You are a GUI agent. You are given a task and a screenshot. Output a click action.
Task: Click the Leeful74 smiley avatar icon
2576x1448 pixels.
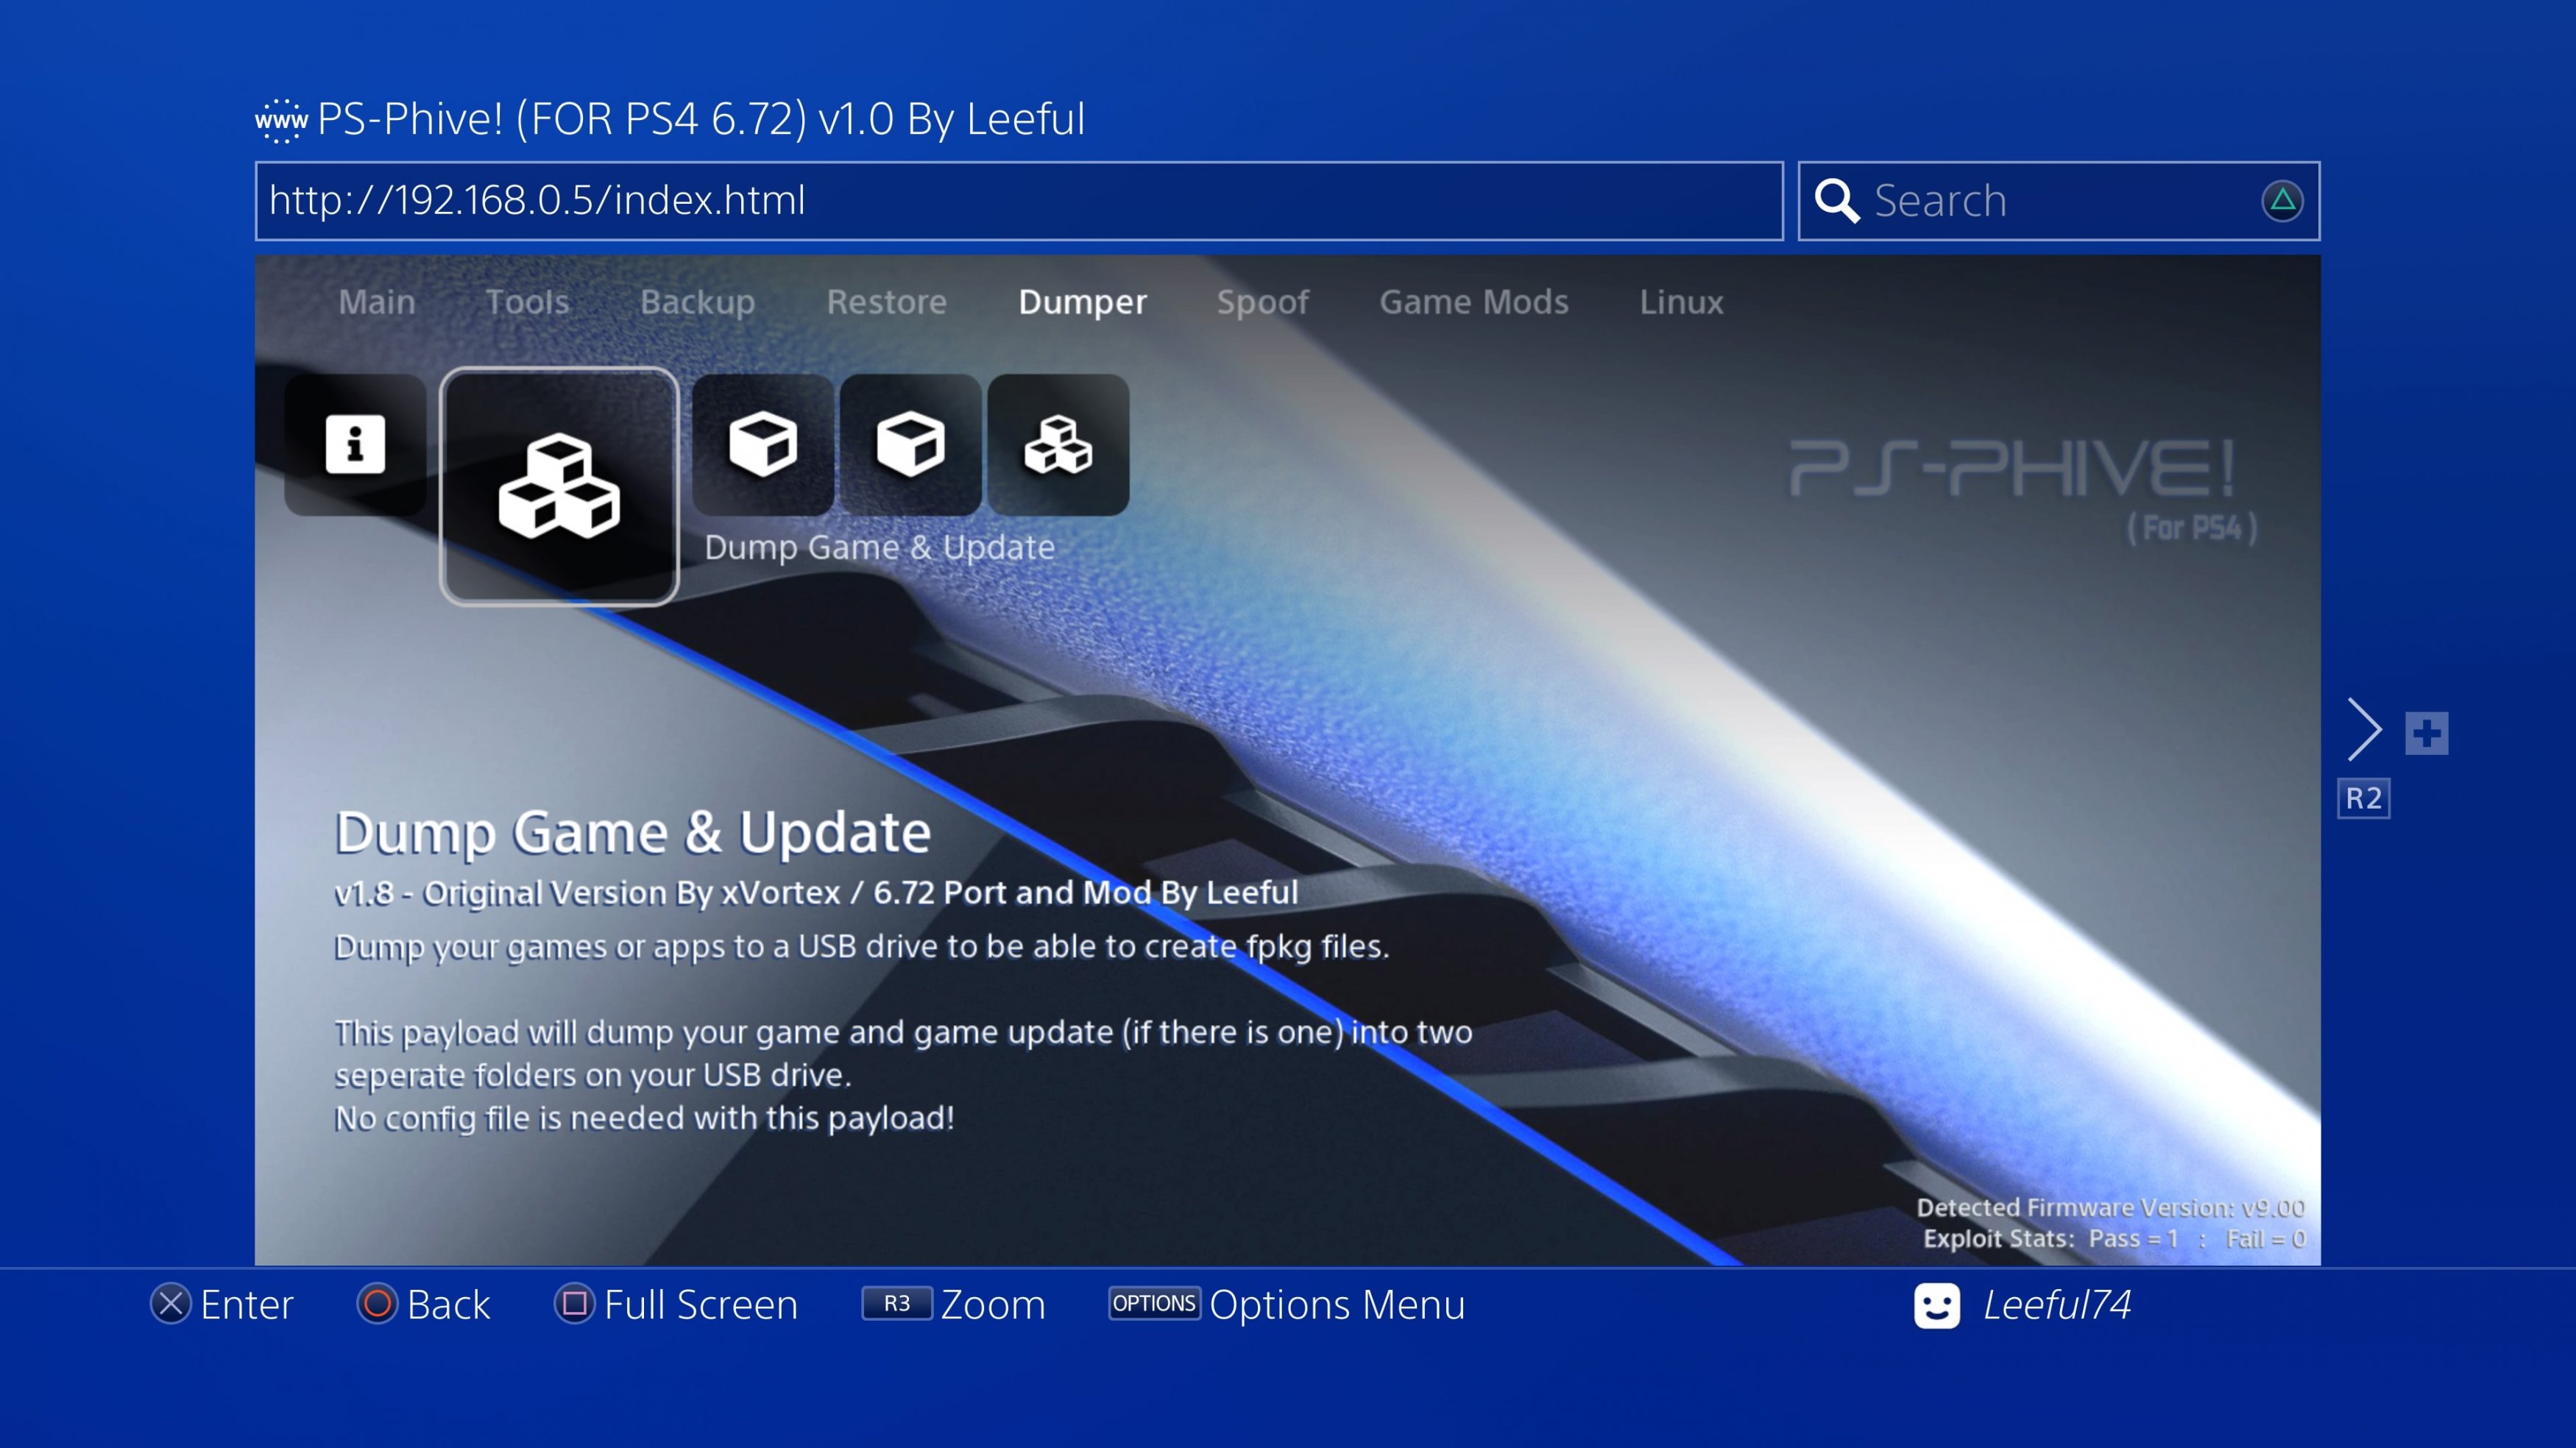click(x=1937, y=1305)
